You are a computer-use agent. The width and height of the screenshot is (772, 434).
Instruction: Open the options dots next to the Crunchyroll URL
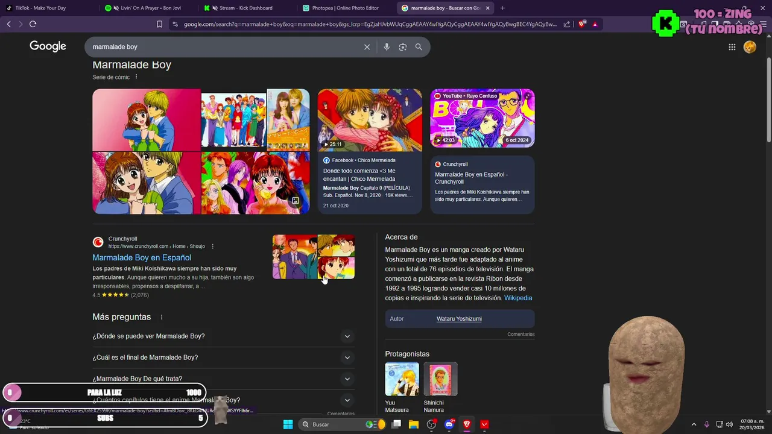pyautogui.click(x=212, y=247)
